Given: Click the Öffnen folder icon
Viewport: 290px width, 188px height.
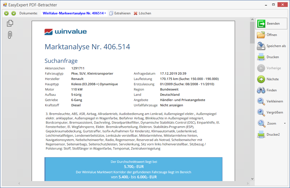Looking at the screenshot, I should click(x=261, y=35).
